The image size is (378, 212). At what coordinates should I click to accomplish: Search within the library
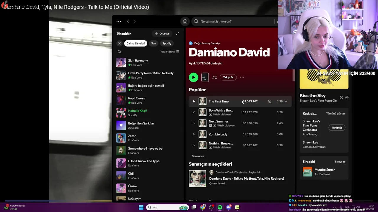coord(119,52)
